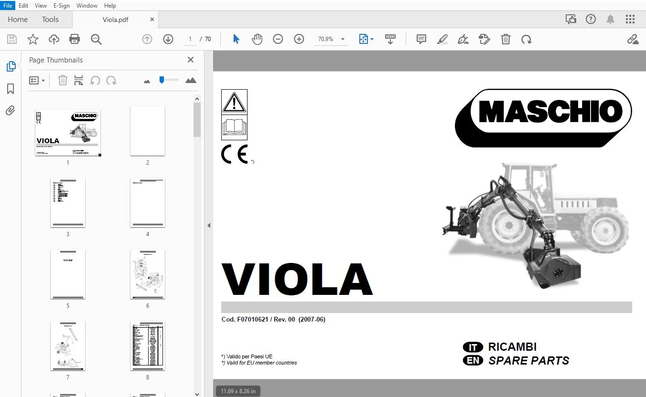Screen dimensions: 646x397
Task: Select page 7 thumbnail
Action: tap(68, 346)
